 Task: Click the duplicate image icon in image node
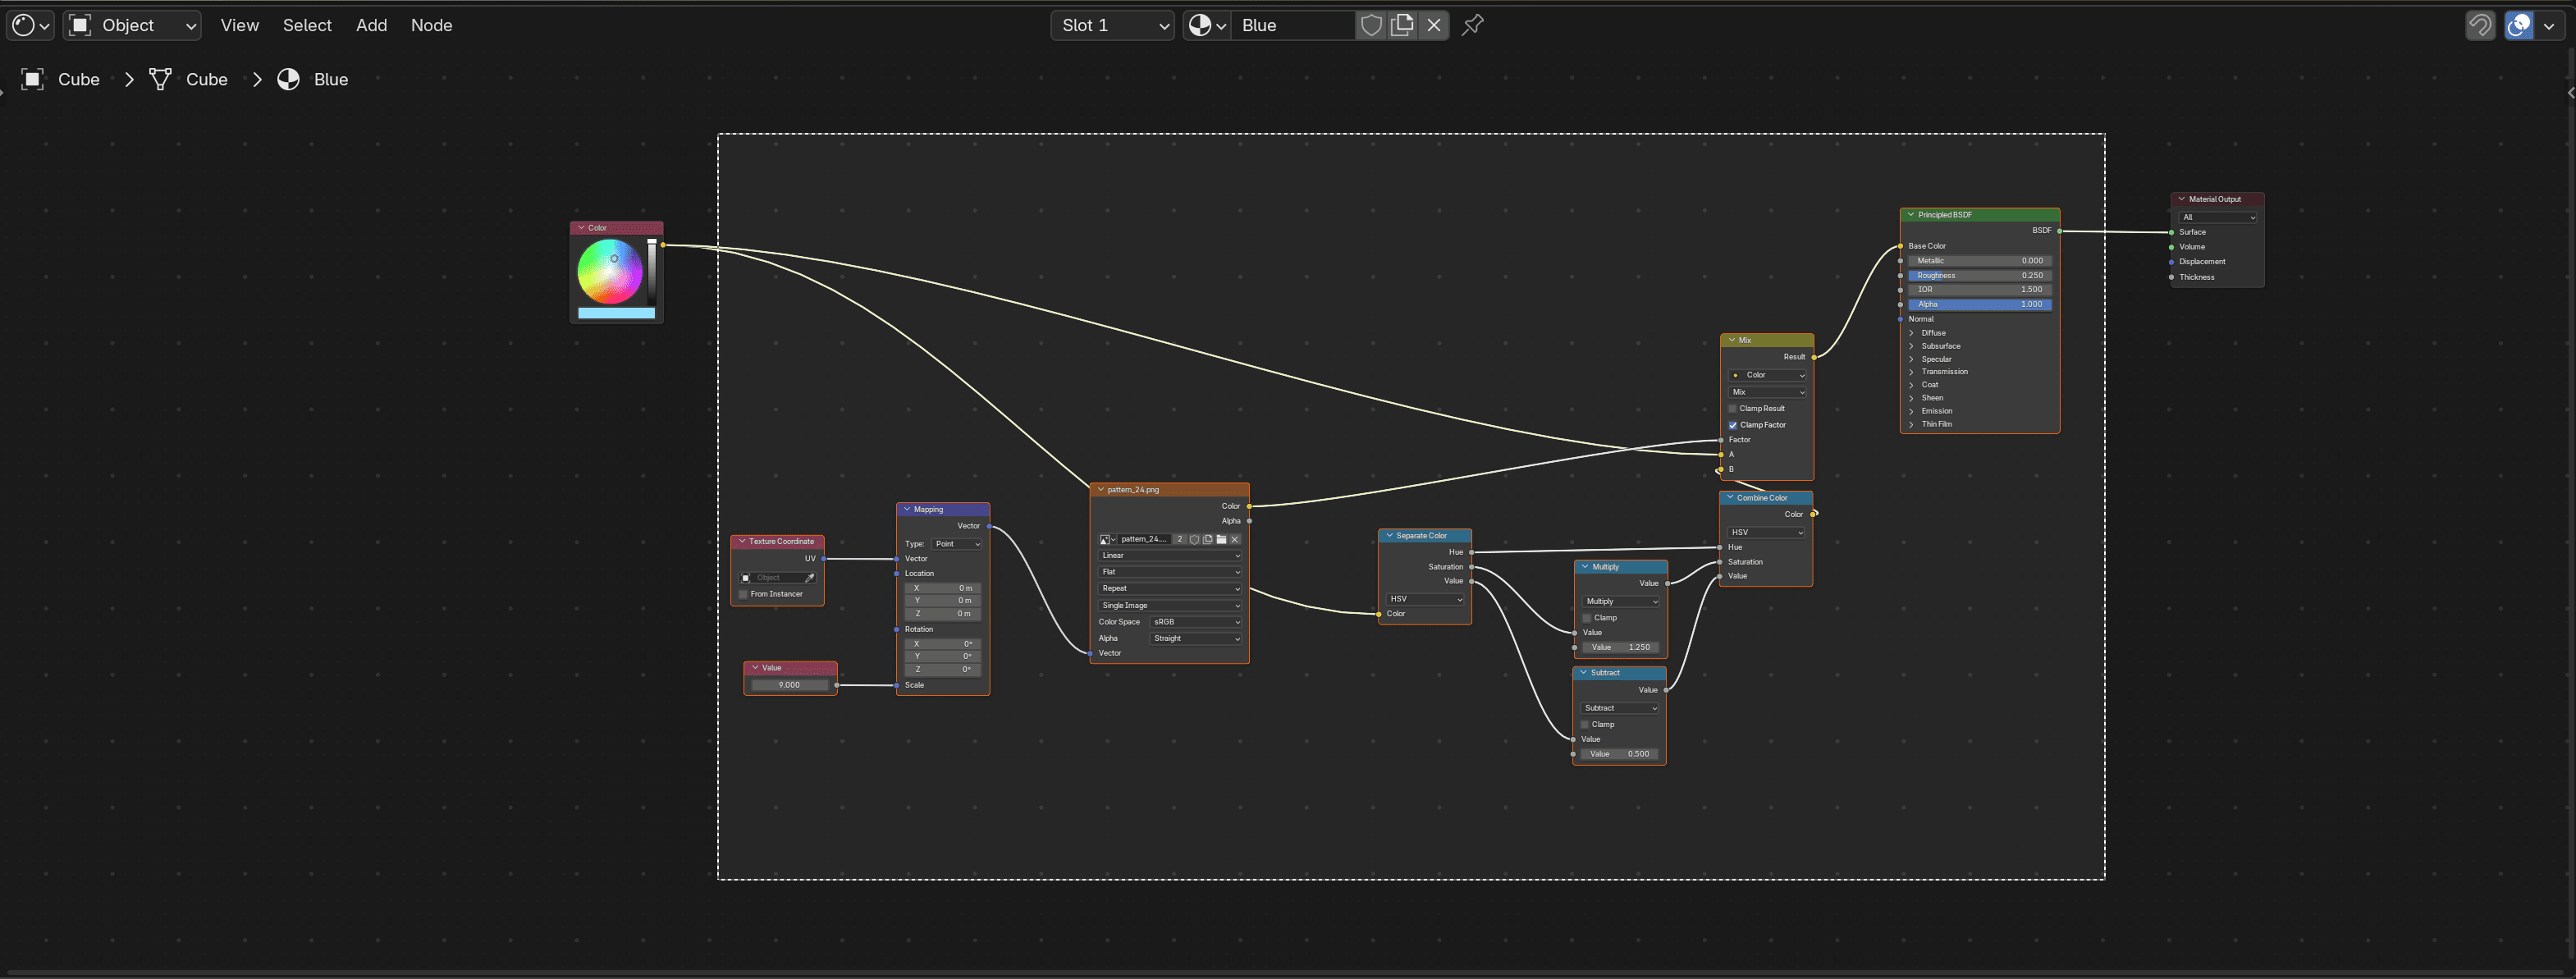click(1207, 539)
